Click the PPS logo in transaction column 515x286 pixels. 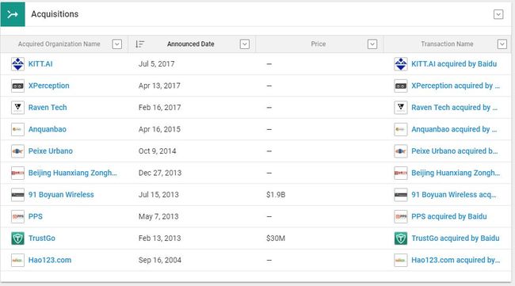click(x=401, y=216)
